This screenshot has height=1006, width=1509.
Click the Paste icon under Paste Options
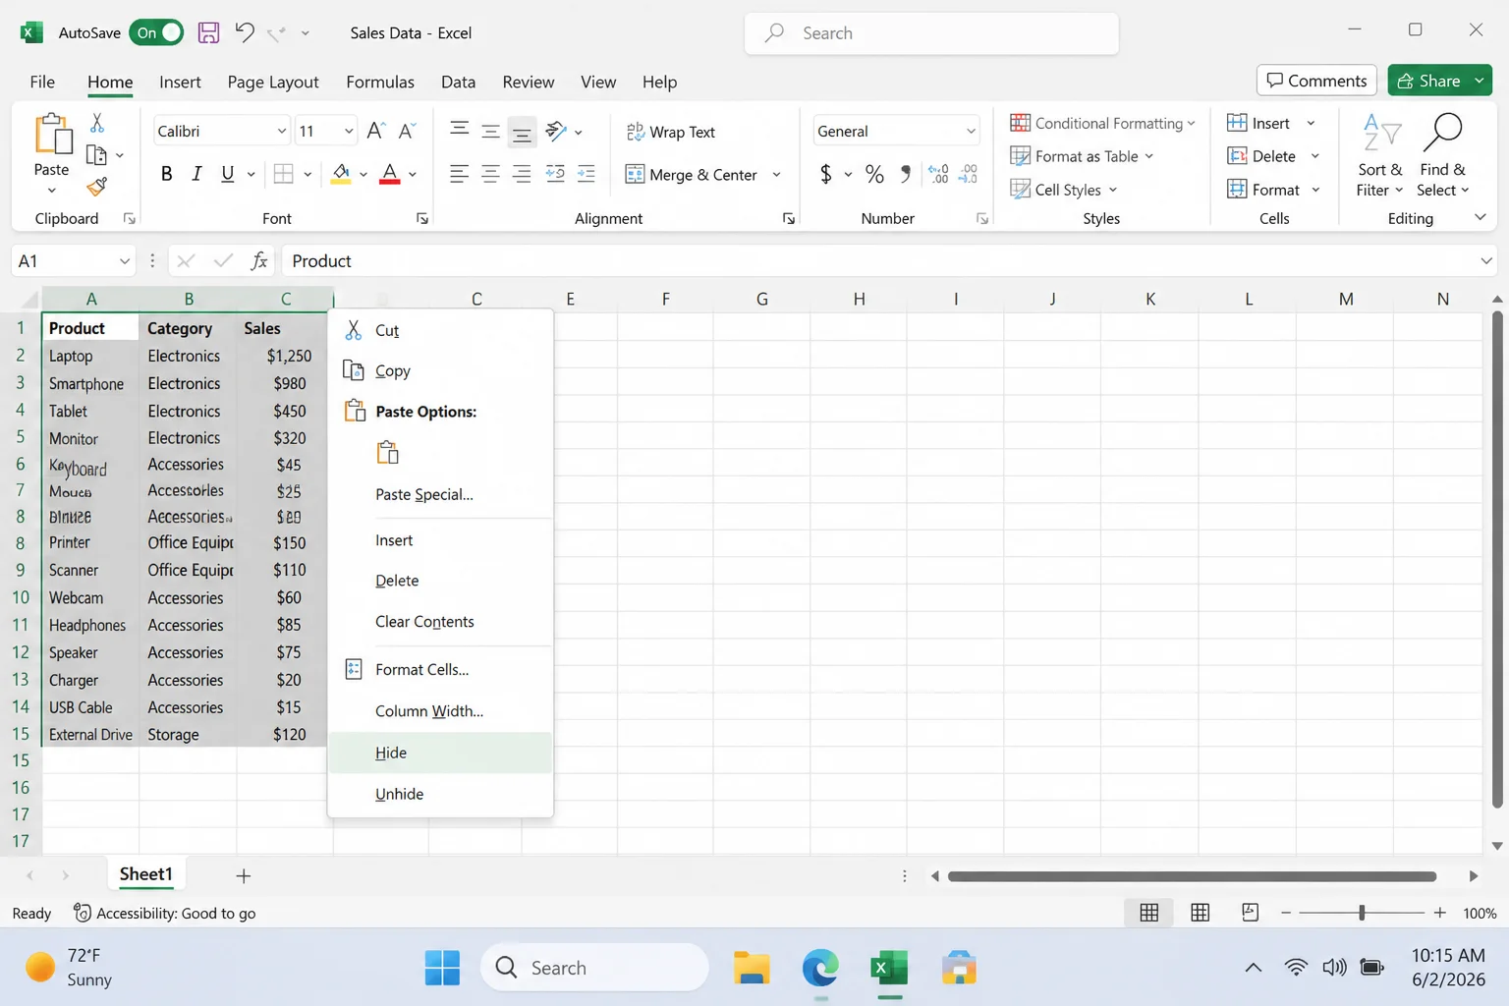click(x=388, y=452)
